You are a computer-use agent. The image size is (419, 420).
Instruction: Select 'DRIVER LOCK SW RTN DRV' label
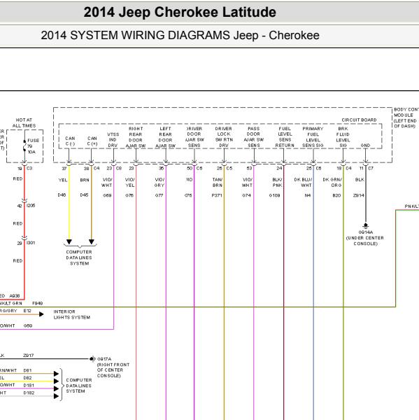tap(224, 137)
